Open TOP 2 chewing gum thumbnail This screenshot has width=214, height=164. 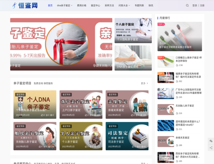[166, 62]
